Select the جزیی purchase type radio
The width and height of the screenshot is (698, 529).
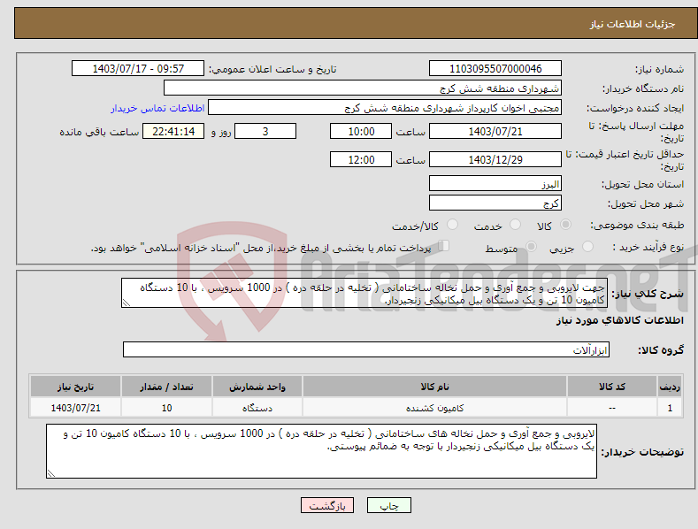coord(587,246)
